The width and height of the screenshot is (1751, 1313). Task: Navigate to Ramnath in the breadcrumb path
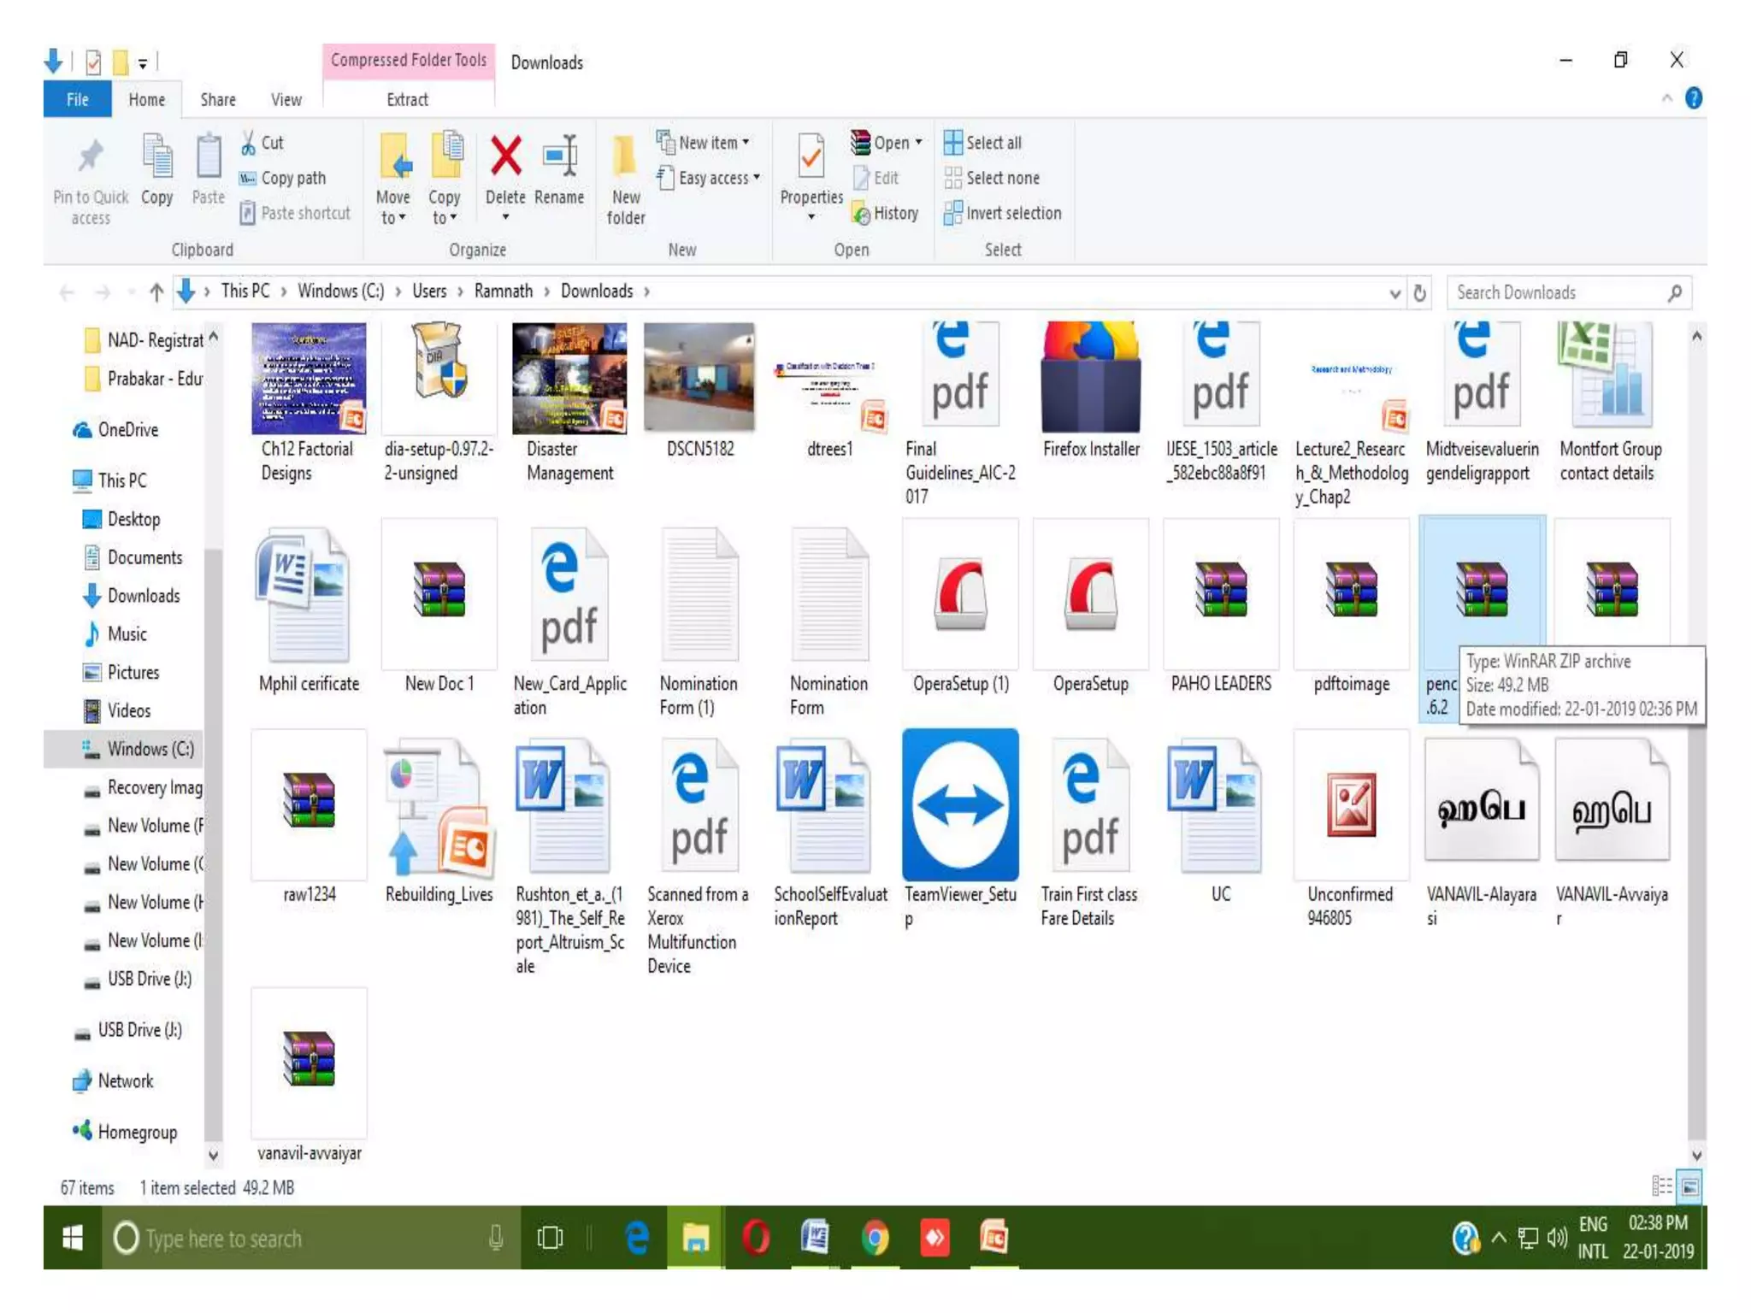[x=504, y=291]
